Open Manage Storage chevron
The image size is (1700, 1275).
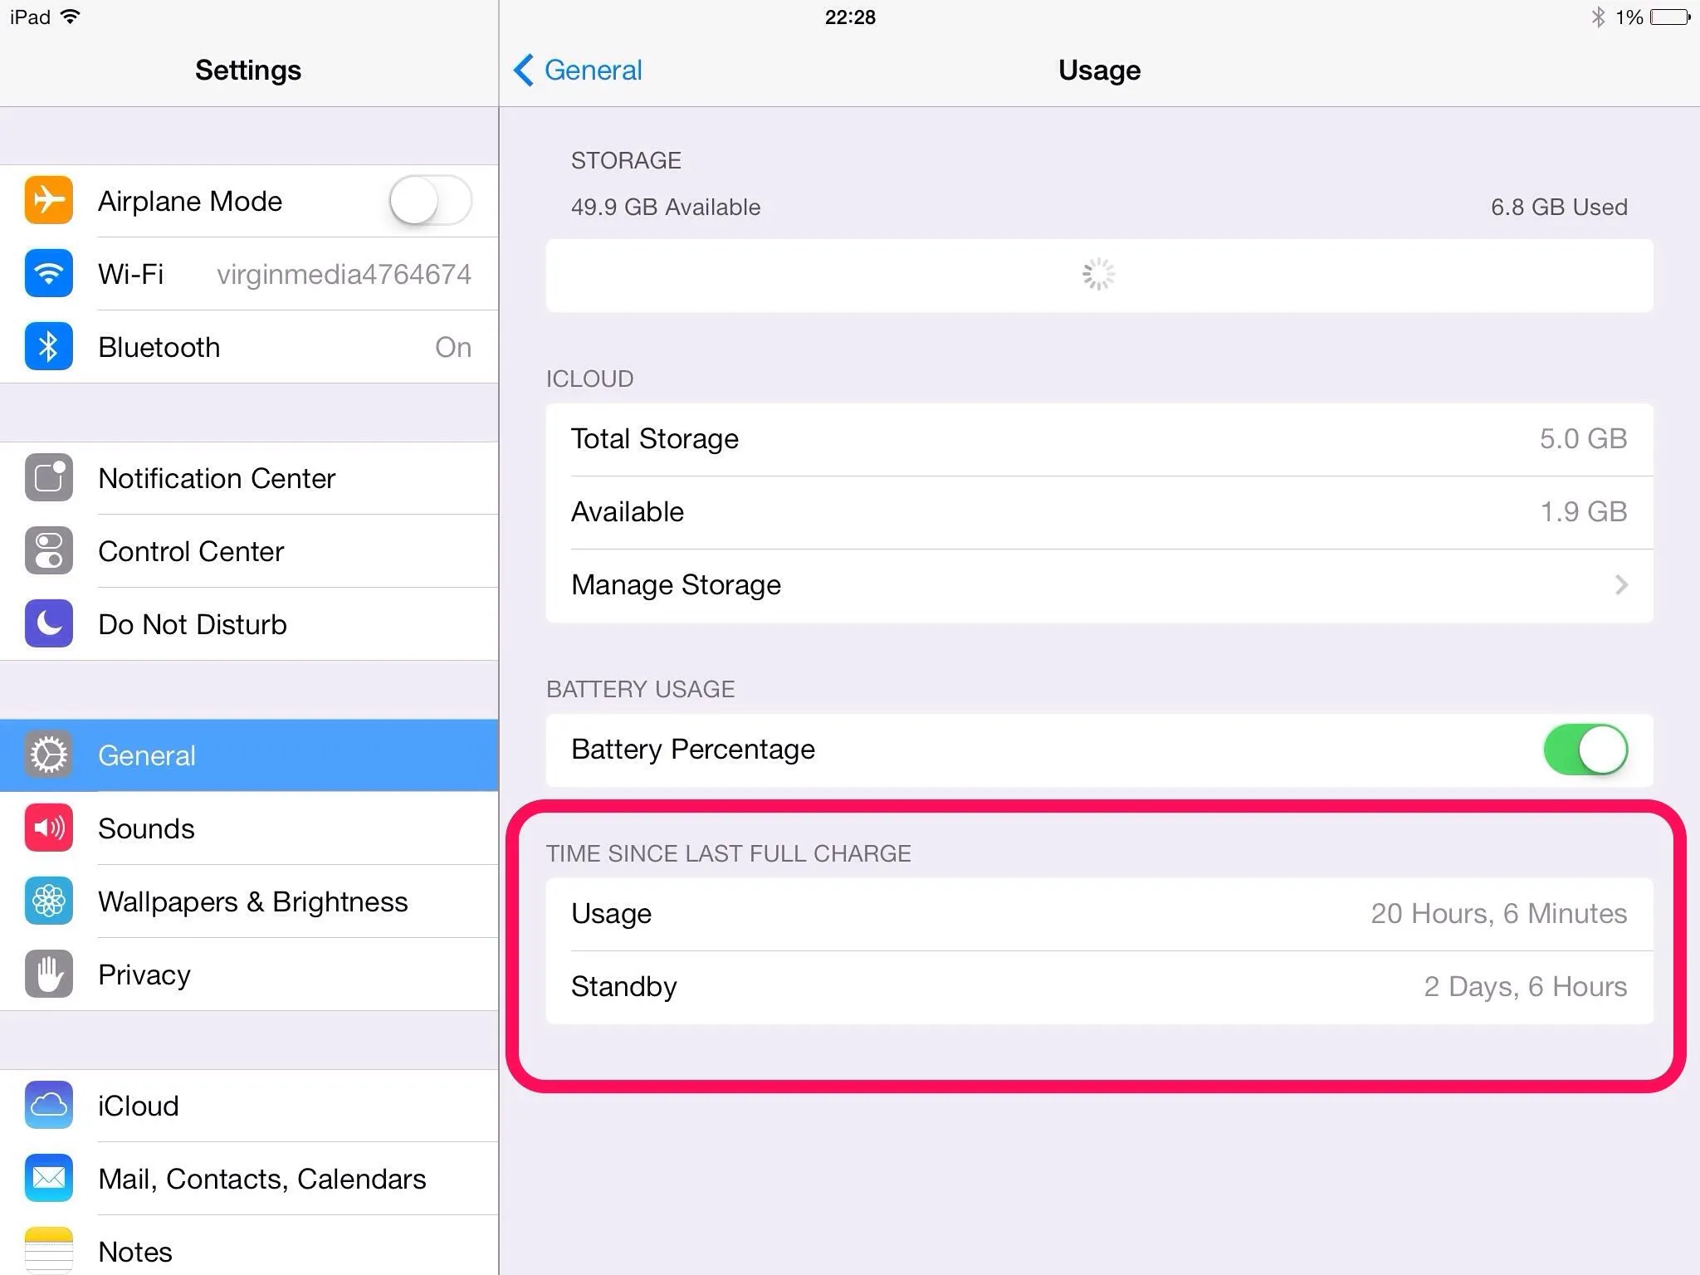click(x=1620, y=585)
